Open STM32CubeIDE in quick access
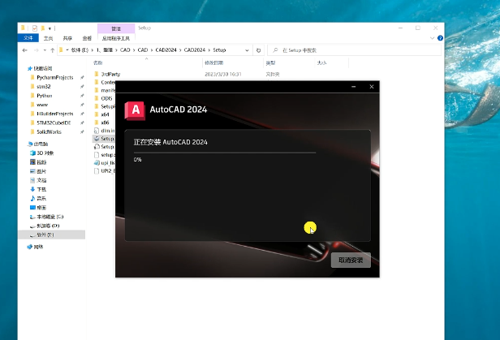The width and height of the screenshot is (500, 340). point(54,123)
